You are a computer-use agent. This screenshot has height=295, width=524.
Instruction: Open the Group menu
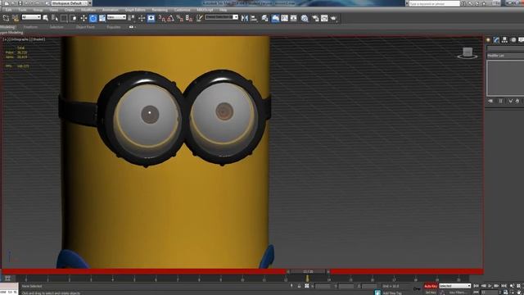38,10
